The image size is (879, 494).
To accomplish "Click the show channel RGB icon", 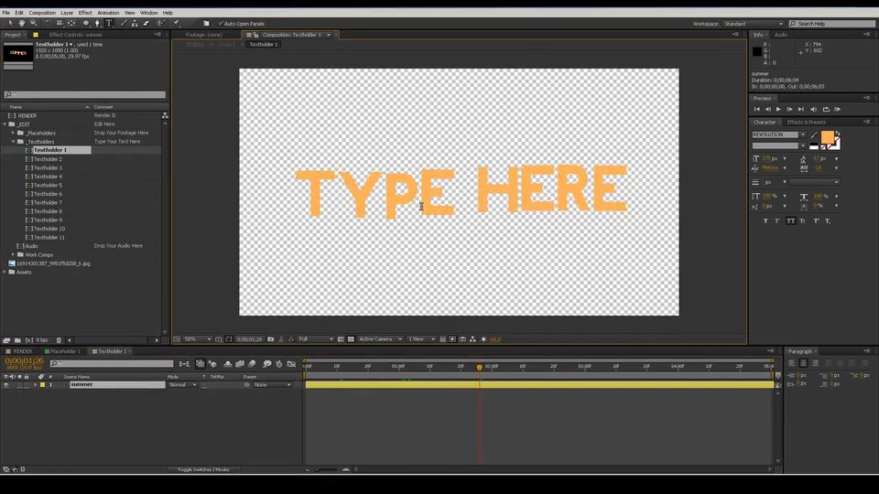I will tap(291, 338).
